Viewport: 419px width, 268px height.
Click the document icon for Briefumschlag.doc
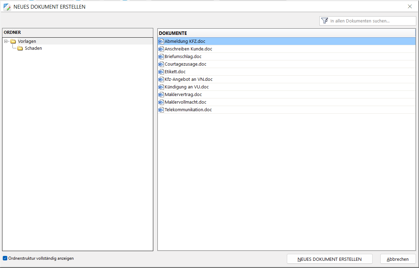tap(161, 57)
